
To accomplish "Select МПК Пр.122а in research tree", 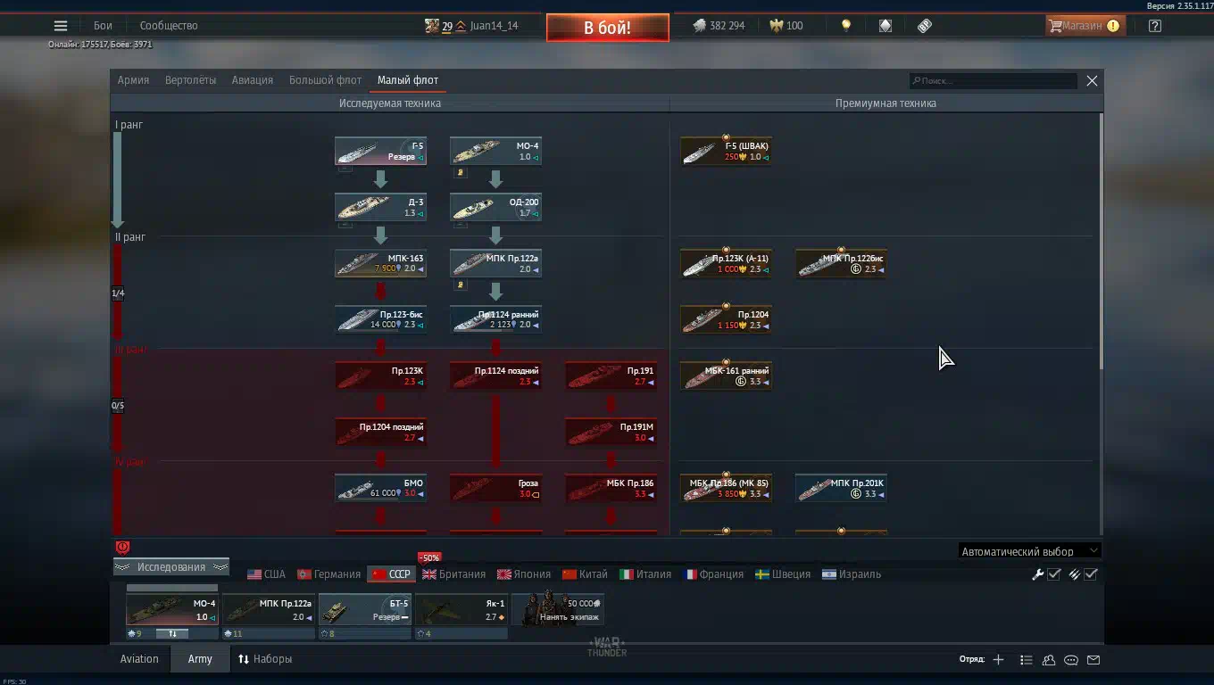I will point(495,263).
